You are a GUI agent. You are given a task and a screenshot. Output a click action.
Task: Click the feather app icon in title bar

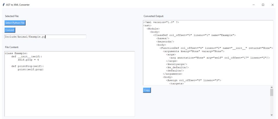tap(3, 5)
